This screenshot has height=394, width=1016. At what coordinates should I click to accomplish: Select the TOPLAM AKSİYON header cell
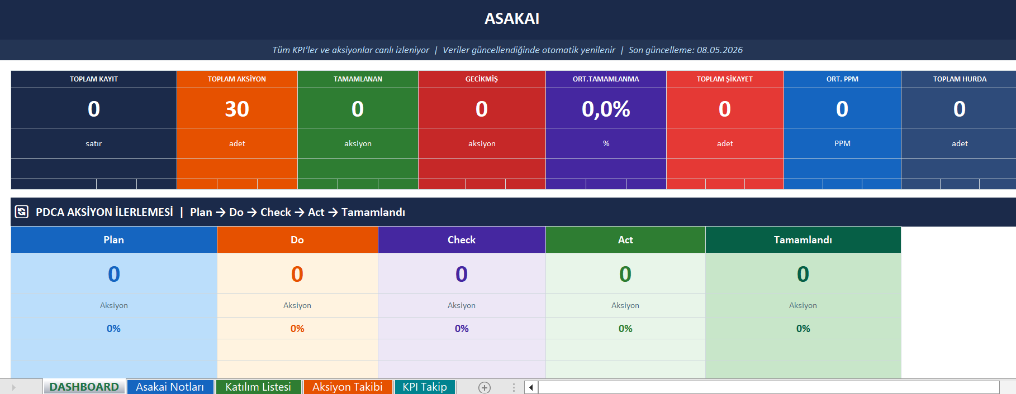click(237, 79)
